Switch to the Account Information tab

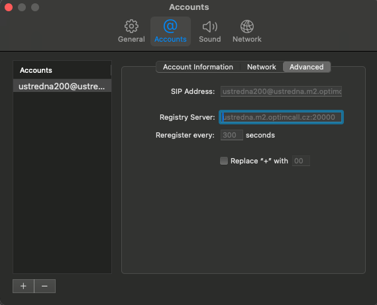point(198,67)
